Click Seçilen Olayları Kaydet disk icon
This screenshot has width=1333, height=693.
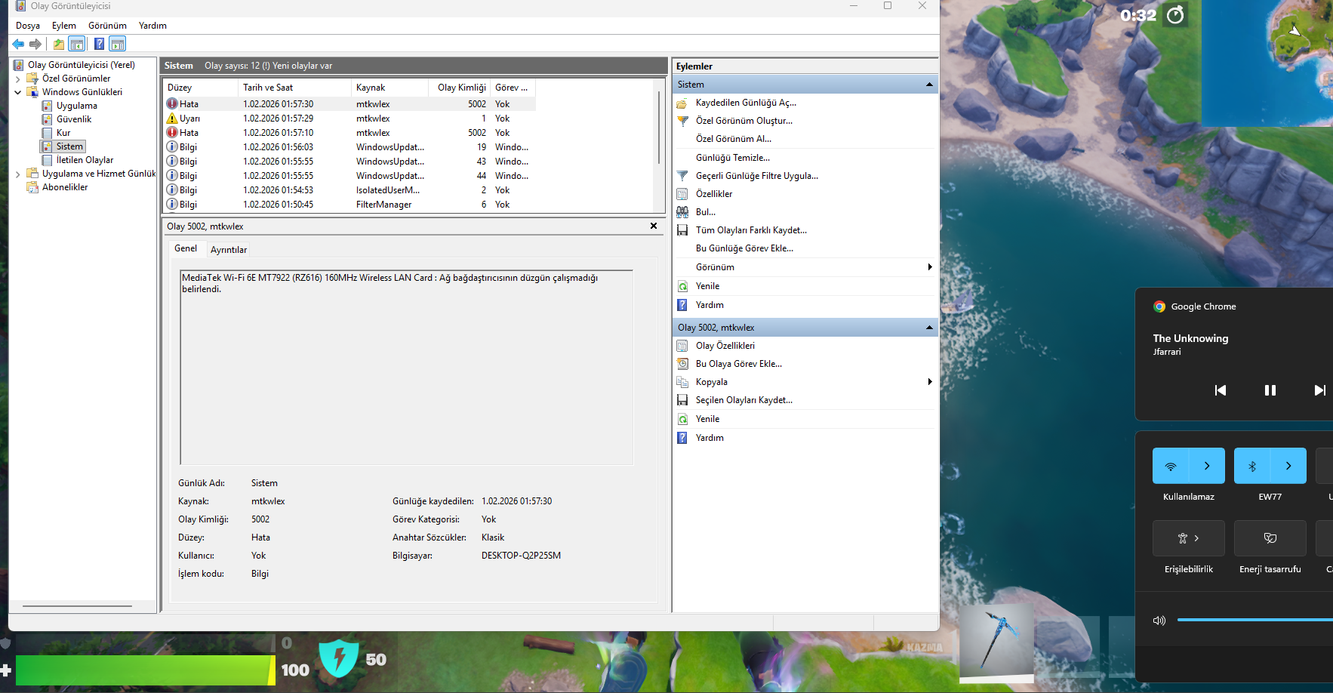[682, 400]
